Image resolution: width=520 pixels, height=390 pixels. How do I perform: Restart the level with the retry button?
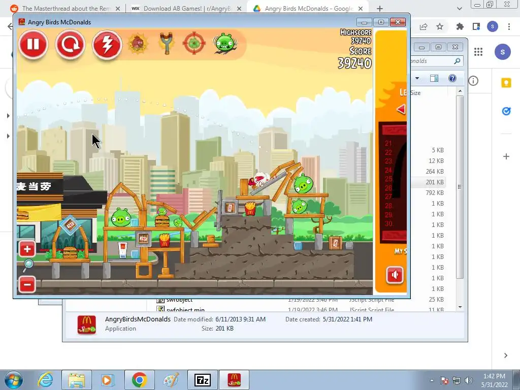pyautogui.click(x=70, y=45)
